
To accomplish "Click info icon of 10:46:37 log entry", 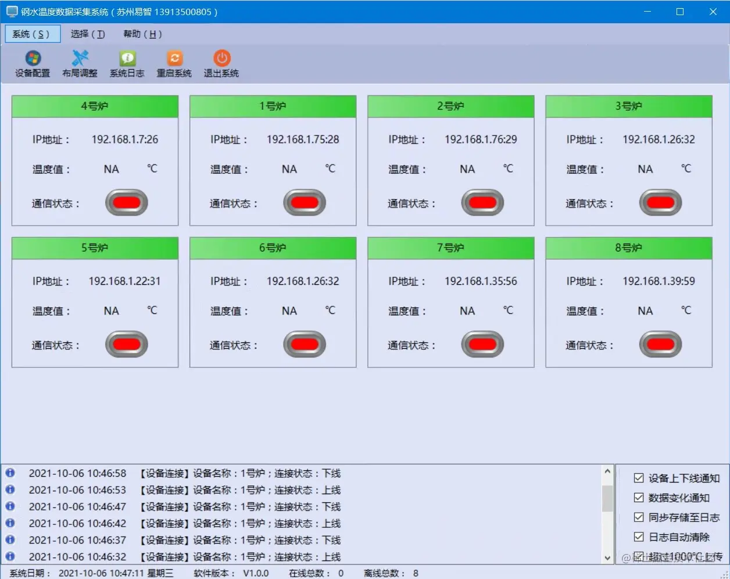I will pyautogui.click(x=10, y=539).
